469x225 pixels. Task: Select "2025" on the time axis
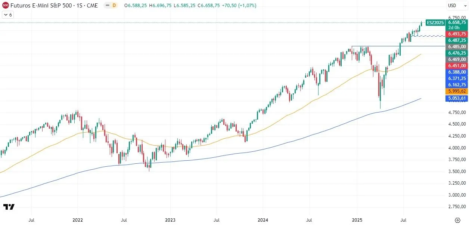coord(358,220)
